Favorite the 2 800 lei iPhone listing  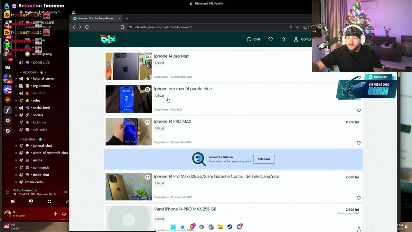pyautogui.click(x=359, y=198)
